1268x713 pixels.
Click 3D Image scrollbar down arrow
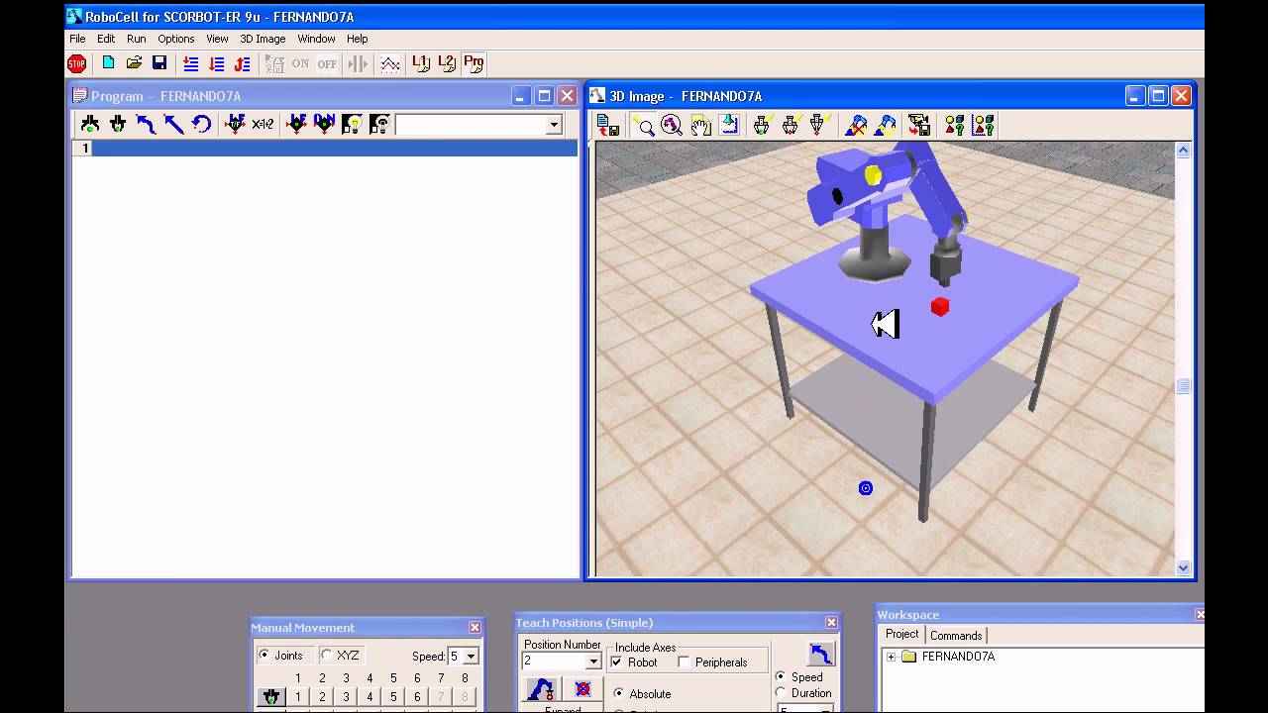(1183, 568)
